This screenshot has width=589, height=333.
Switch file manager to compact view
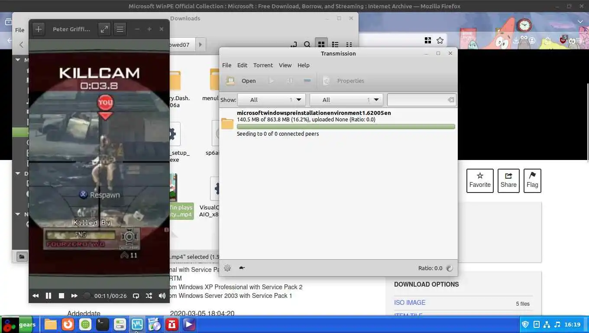click(349, 44)
